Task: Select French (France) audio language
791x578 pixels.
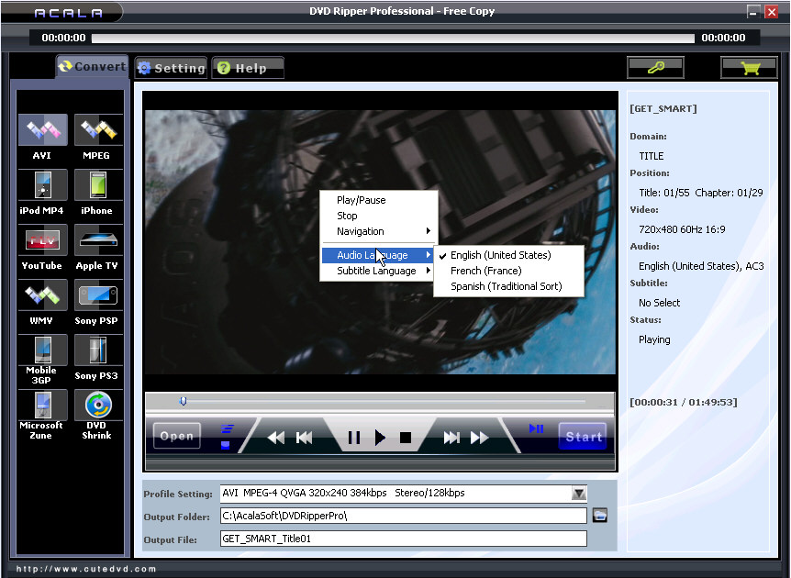Action: point(485,271)
